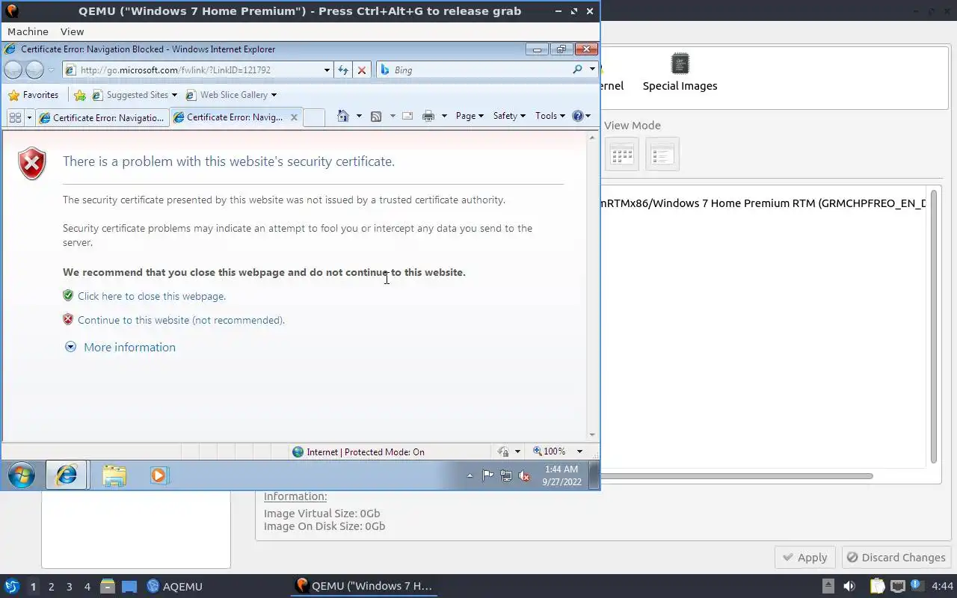Switch AQEMU to list view mode
Screen dimensions: 957x598
click(662, 155)
